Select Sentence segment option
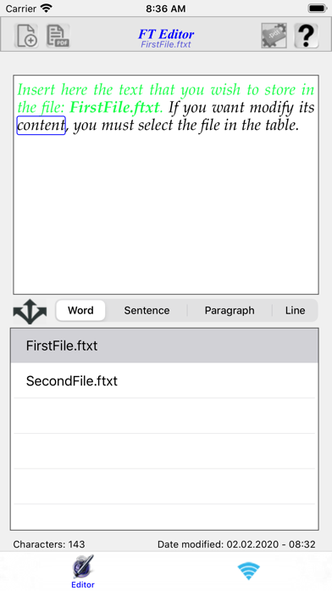This screenshot has width=332, height=591. point(147,311)
